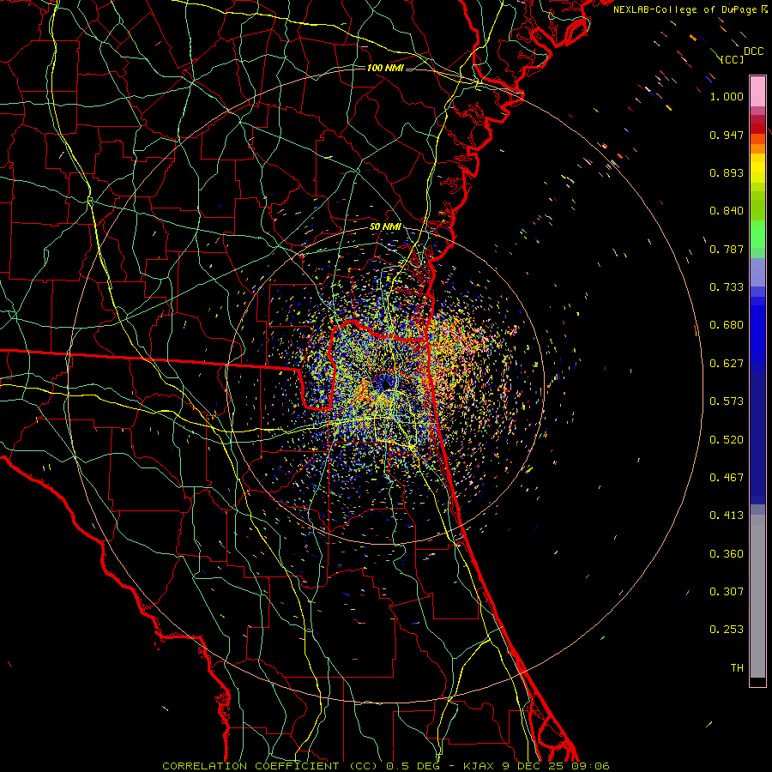772x772 pixels.
Task: Click the 0.787 color scale value
Action: pyautogui.click(x=727, y=249)
